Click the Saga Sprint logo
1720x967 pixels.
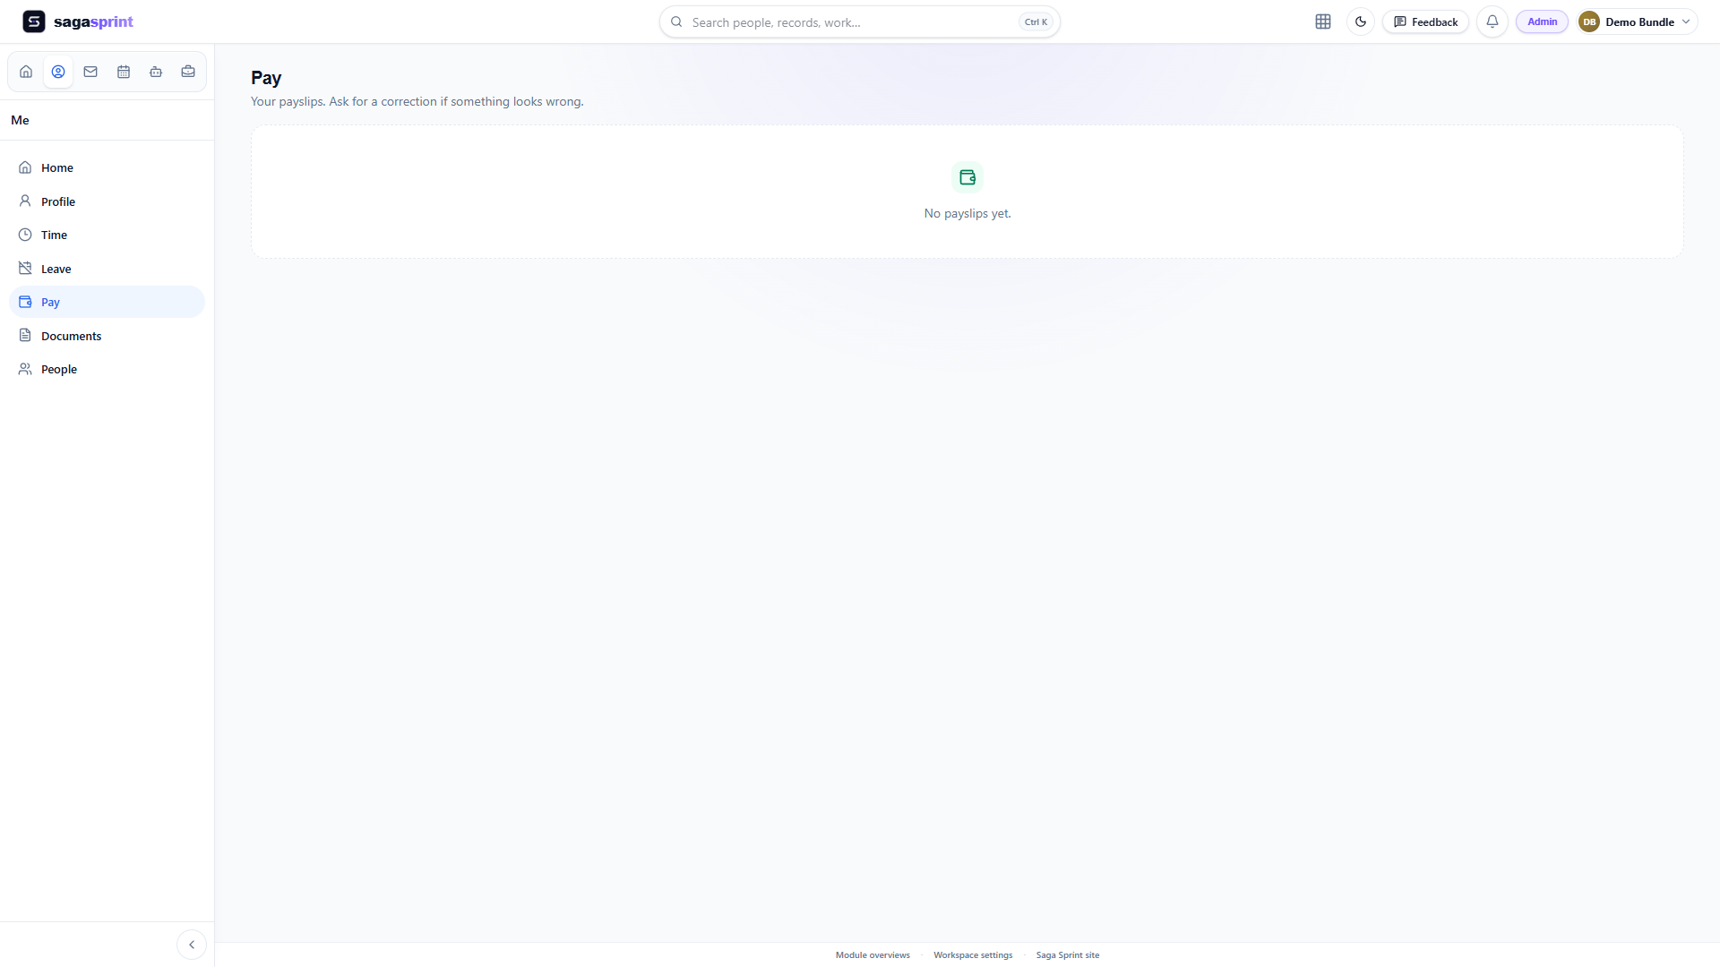(78, 21)
